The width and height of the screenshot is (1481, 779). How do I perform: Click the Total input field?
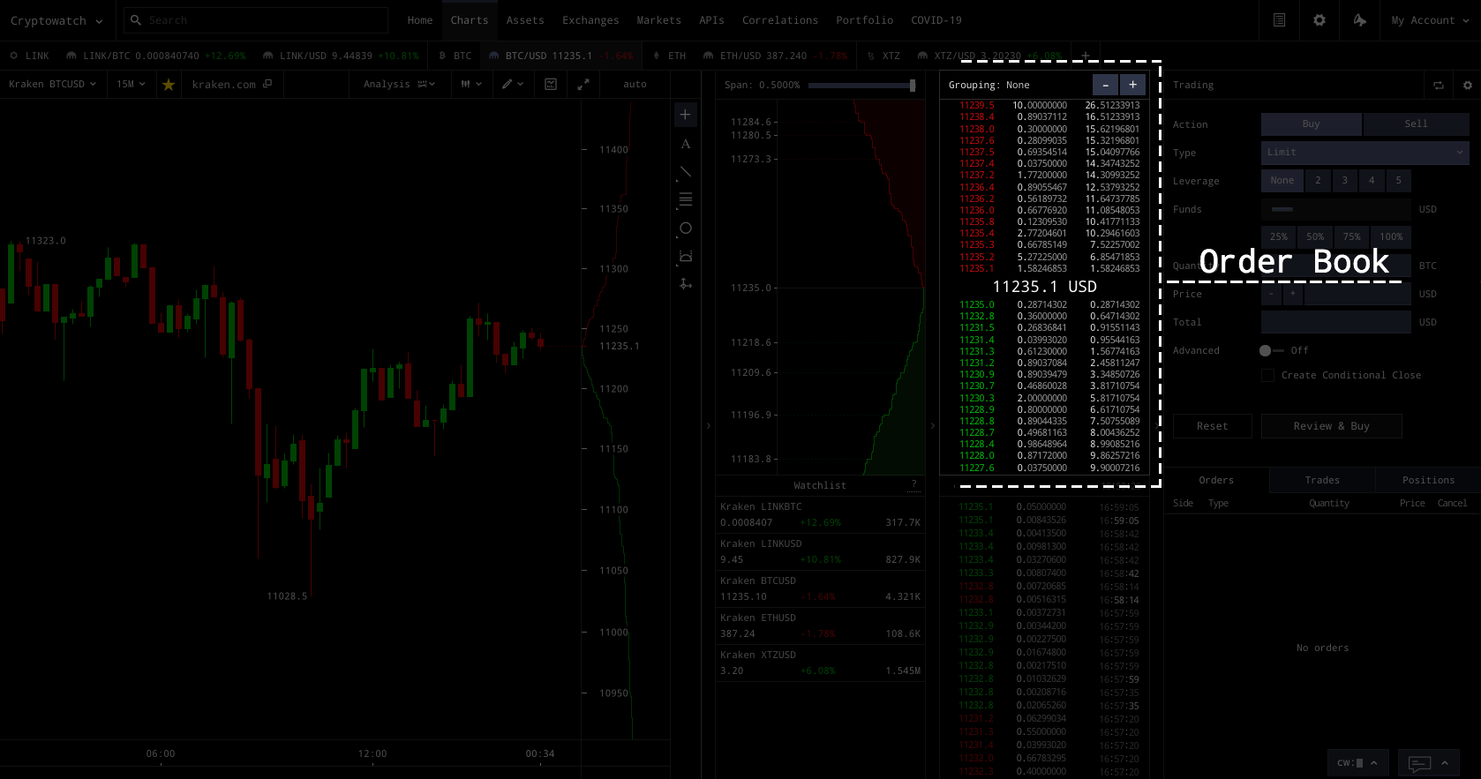(x=1336, y=322)
